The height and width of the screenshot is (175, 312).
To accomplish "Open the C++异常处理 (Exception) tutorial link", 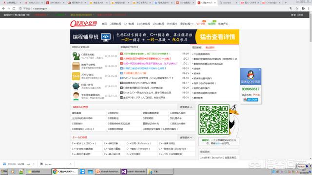I will 173,149.
